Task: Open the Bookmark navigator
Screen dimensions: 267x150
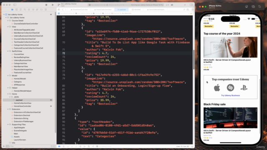Action: (20, 10)
